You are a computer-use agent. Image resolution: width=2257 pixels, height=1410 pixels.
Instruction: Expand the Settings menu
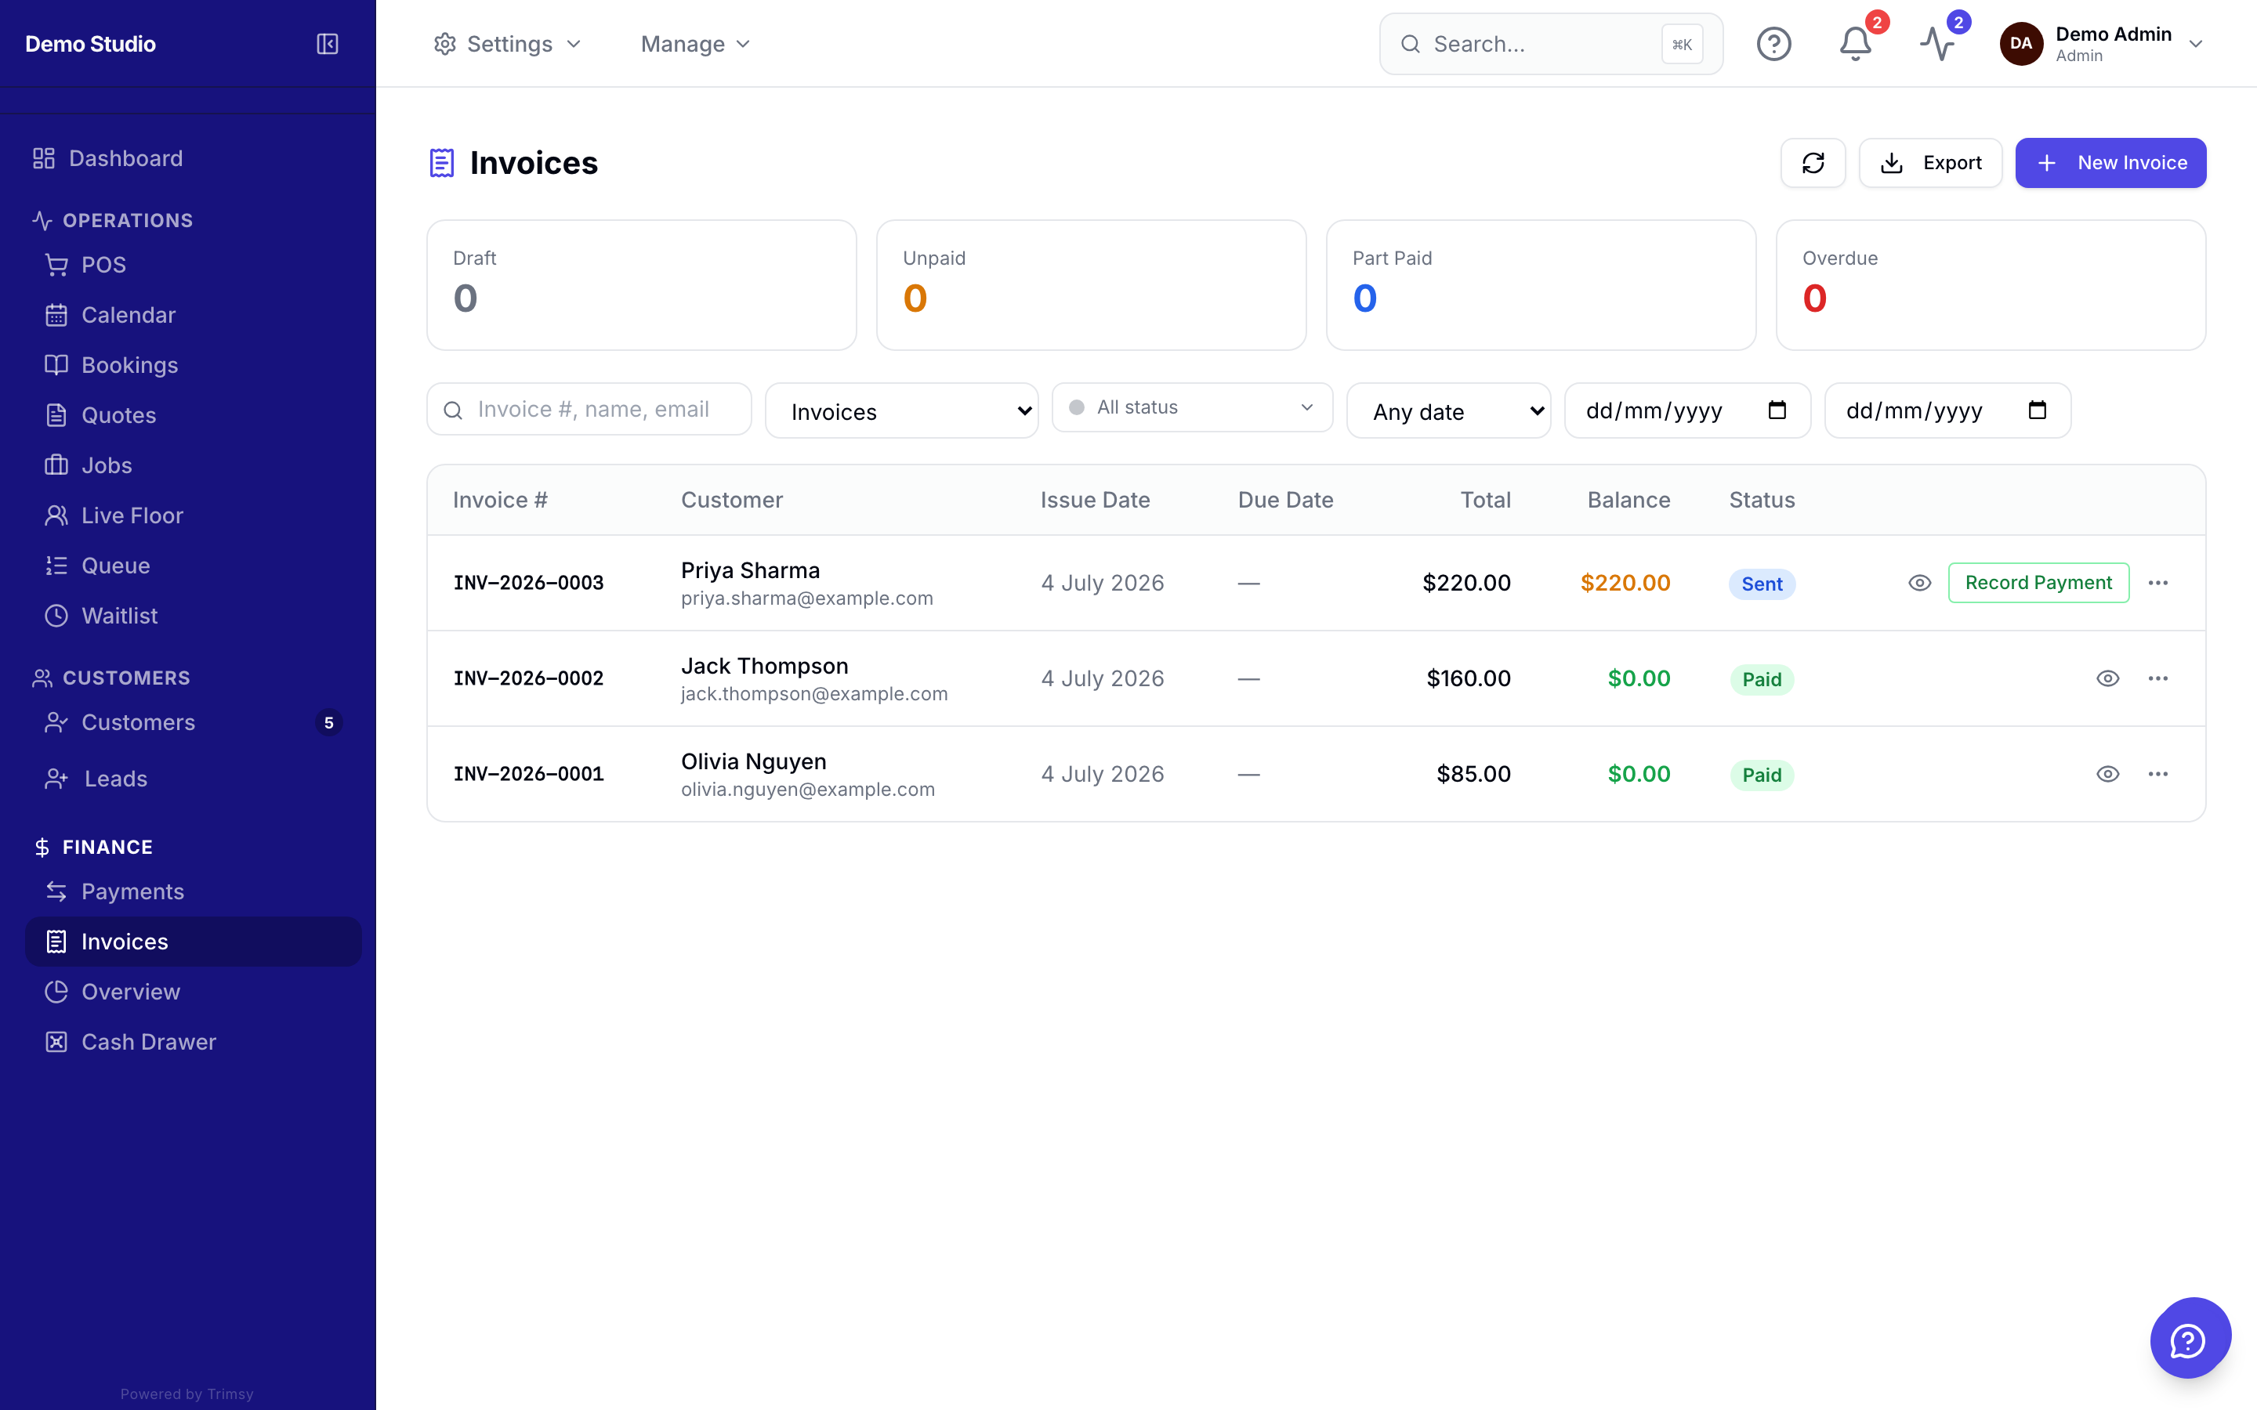[507, 44]
